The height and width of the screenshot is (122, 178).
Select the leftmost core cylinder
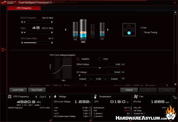75,29
